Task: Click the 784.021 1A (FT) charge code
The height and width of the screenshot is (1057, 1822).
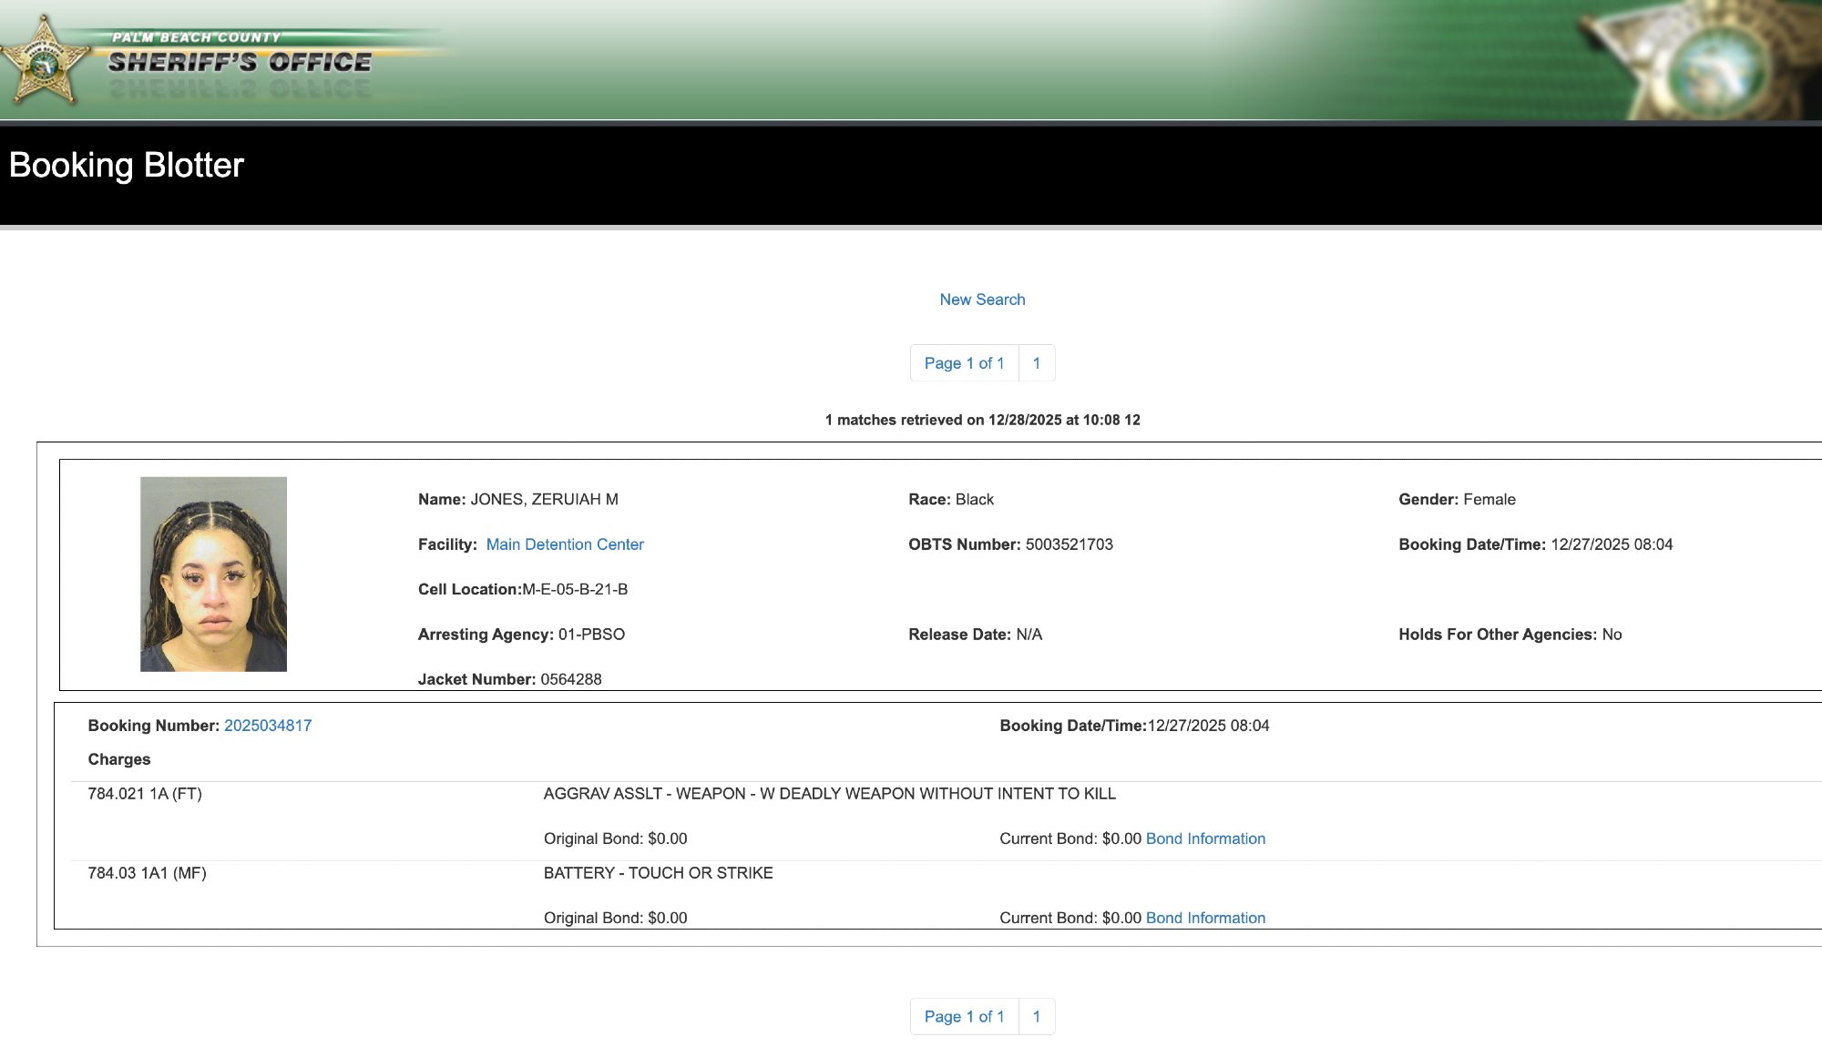Action: point(145,794)
